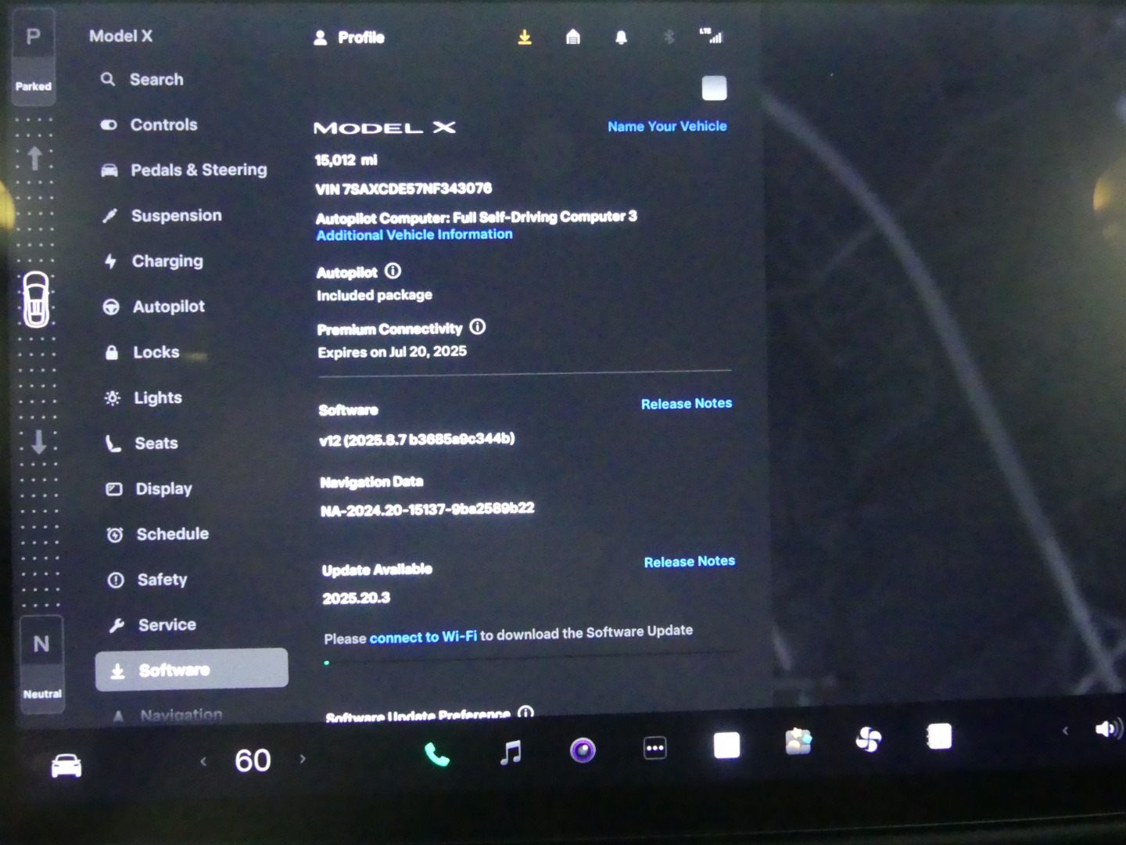Select Charging in settings menu
The width and height of the screenshot is (1126, 845).
coord(167,261)
